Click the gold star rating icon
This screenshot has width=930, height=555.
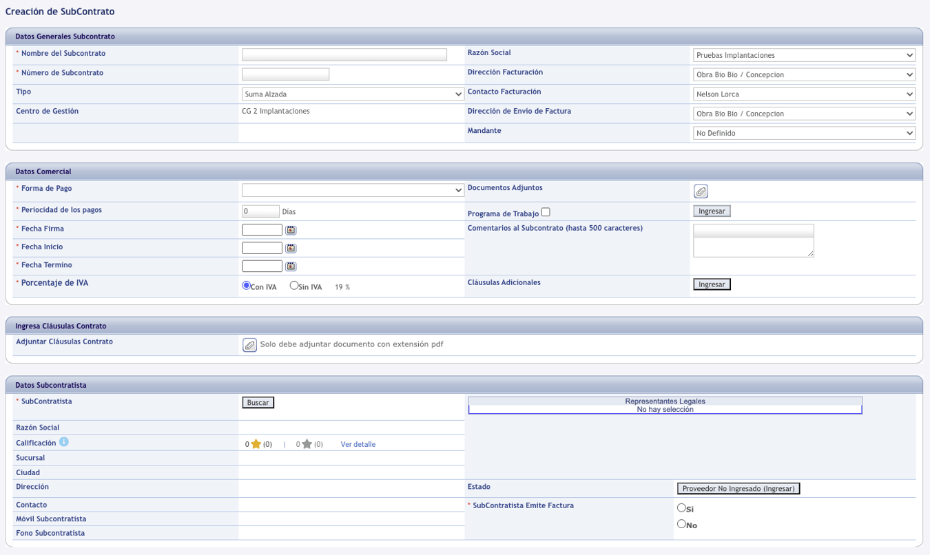click(256, 444)
